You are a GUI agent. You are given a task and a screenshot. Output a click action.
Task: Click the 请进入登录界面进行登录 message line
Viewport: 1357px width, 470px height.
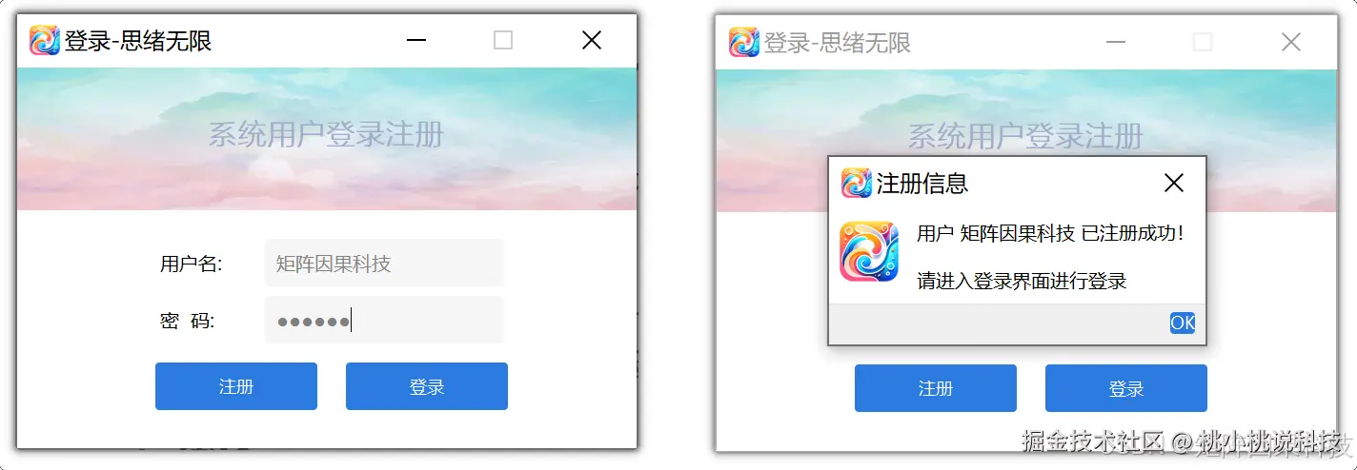pos(1022,281)
